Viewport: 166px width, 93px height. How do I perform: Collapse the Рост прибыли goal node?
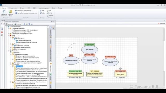coord(13,39)
